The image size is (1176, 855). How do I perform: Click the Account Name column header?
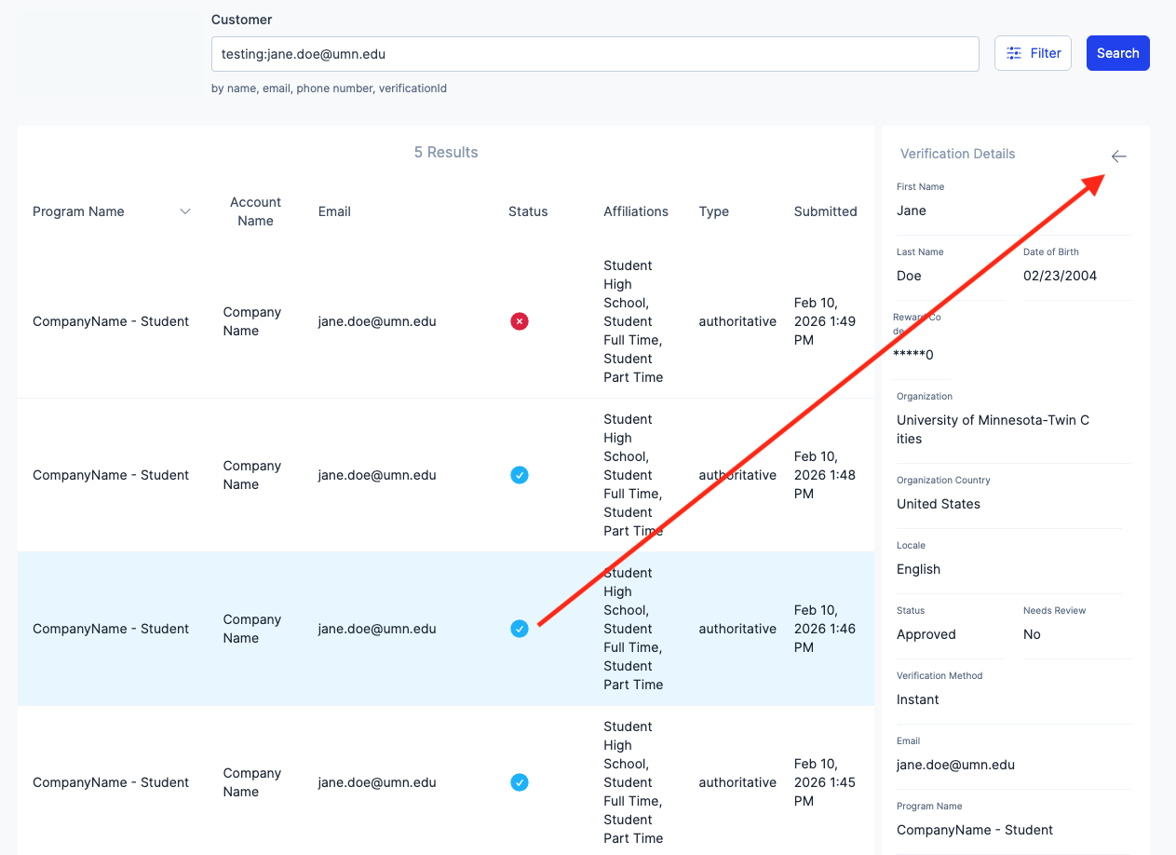point(255,211)
